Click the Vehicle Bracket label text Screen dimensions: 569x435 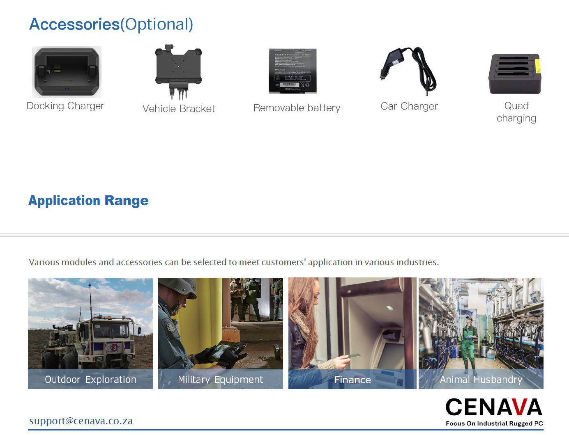click(179, 109)
